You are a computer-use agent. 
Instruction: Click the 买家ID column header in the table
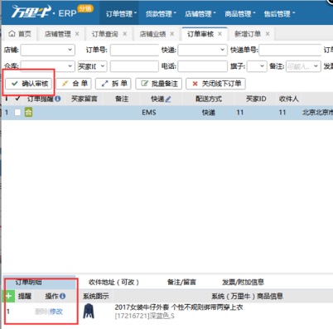256,99
